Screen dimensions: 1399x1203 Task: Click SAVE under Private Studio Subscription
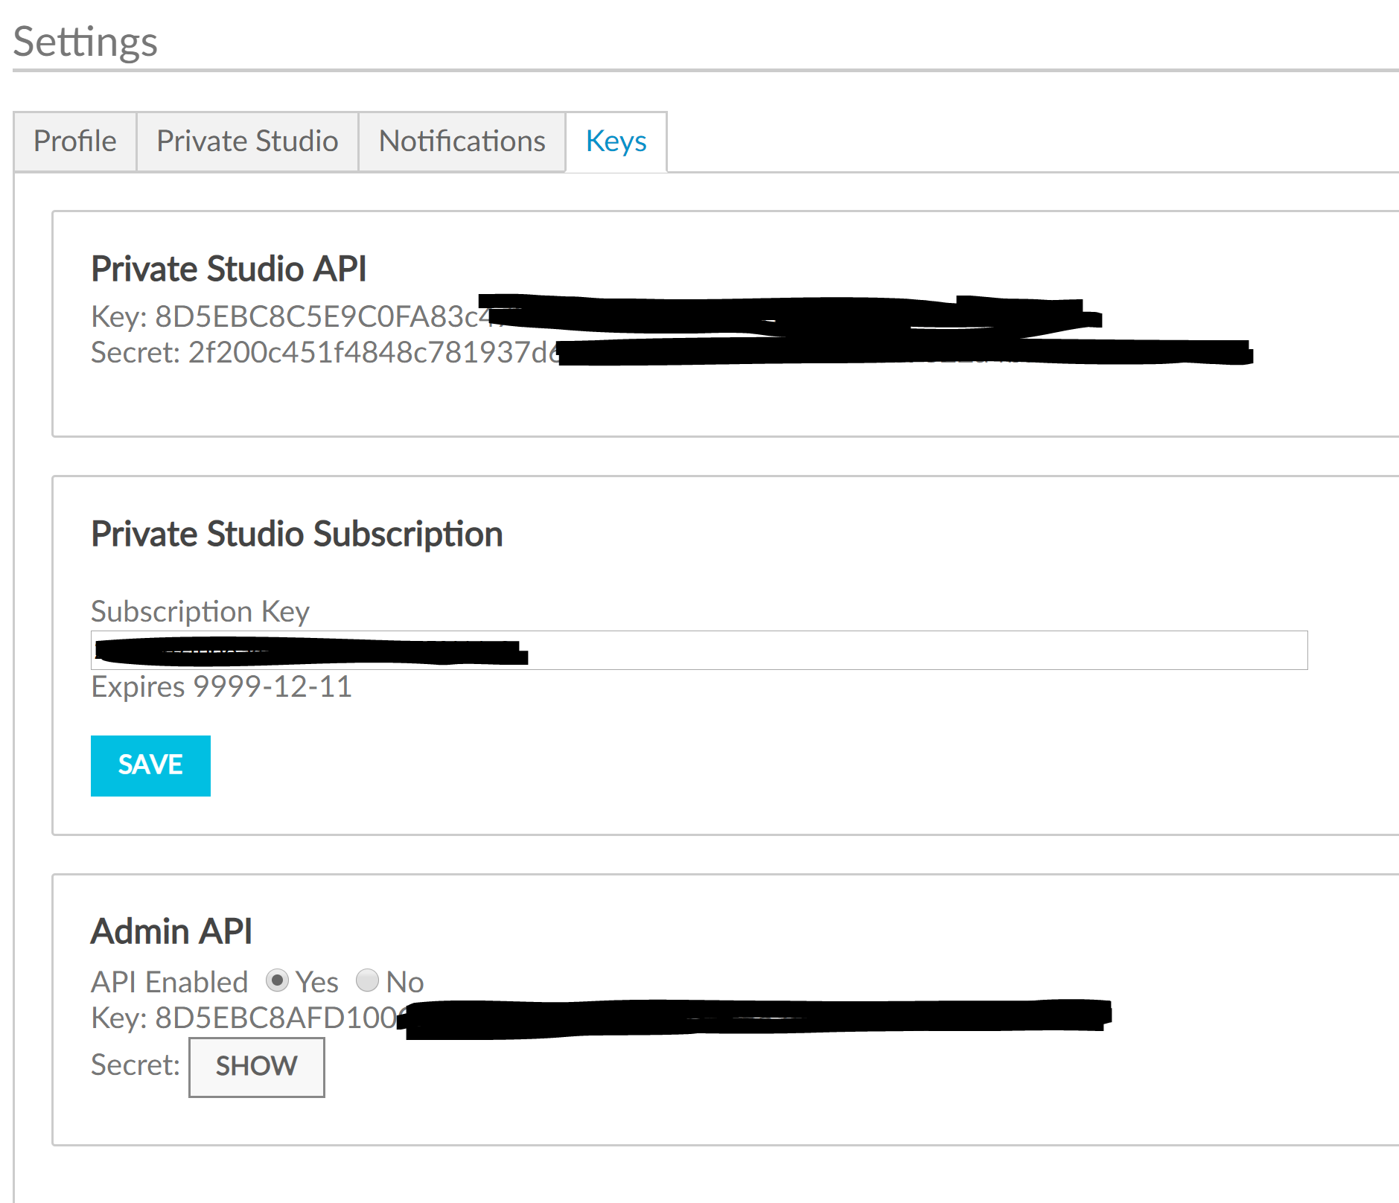150,765
